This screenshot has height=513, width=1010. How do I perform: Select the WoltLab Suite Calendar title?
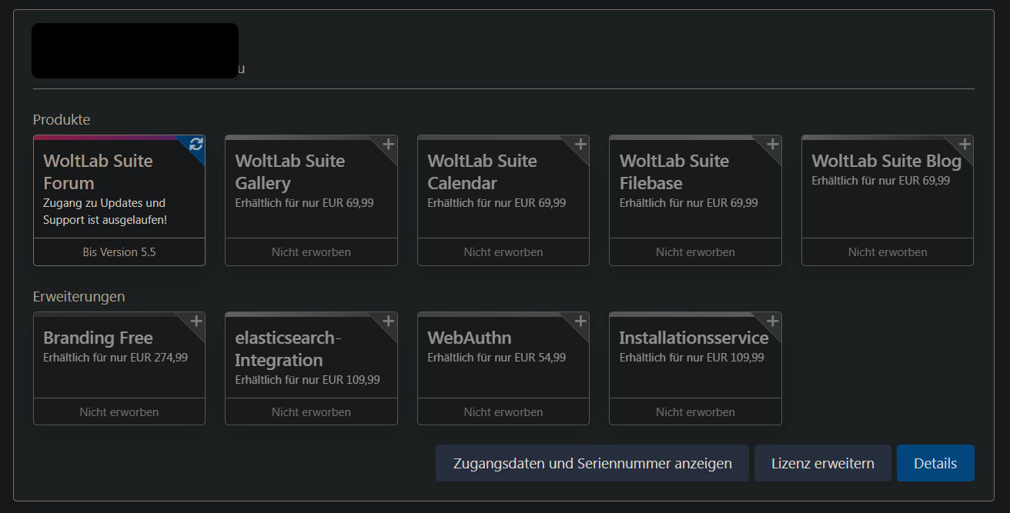(482, 172)
